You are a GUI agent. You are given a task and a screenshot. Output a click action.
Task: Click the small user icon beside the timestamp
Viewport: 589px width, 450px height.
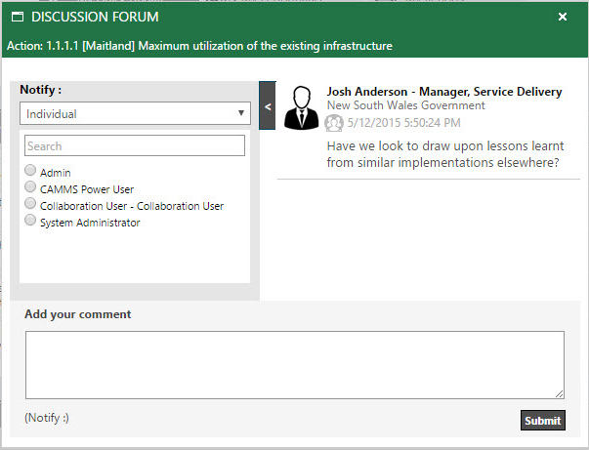[x=334, y=123]
